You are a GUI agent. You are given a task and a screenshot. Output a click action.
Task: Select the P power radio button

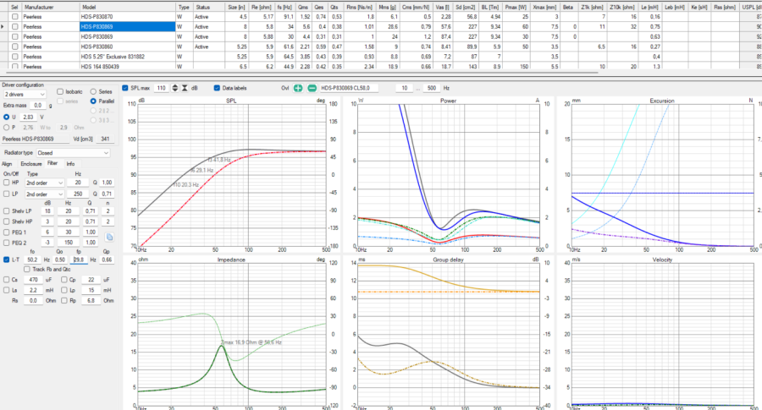tap(6, 127)
